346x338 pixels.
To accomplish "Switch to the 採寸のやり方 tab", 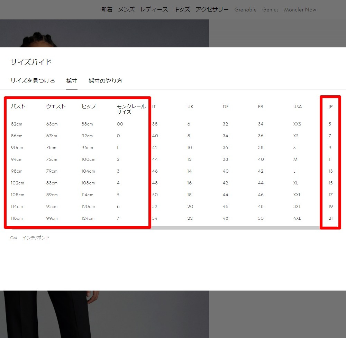I will (105, 81).
